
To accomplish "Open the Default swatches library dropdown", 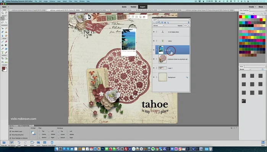I will [247, 13].
